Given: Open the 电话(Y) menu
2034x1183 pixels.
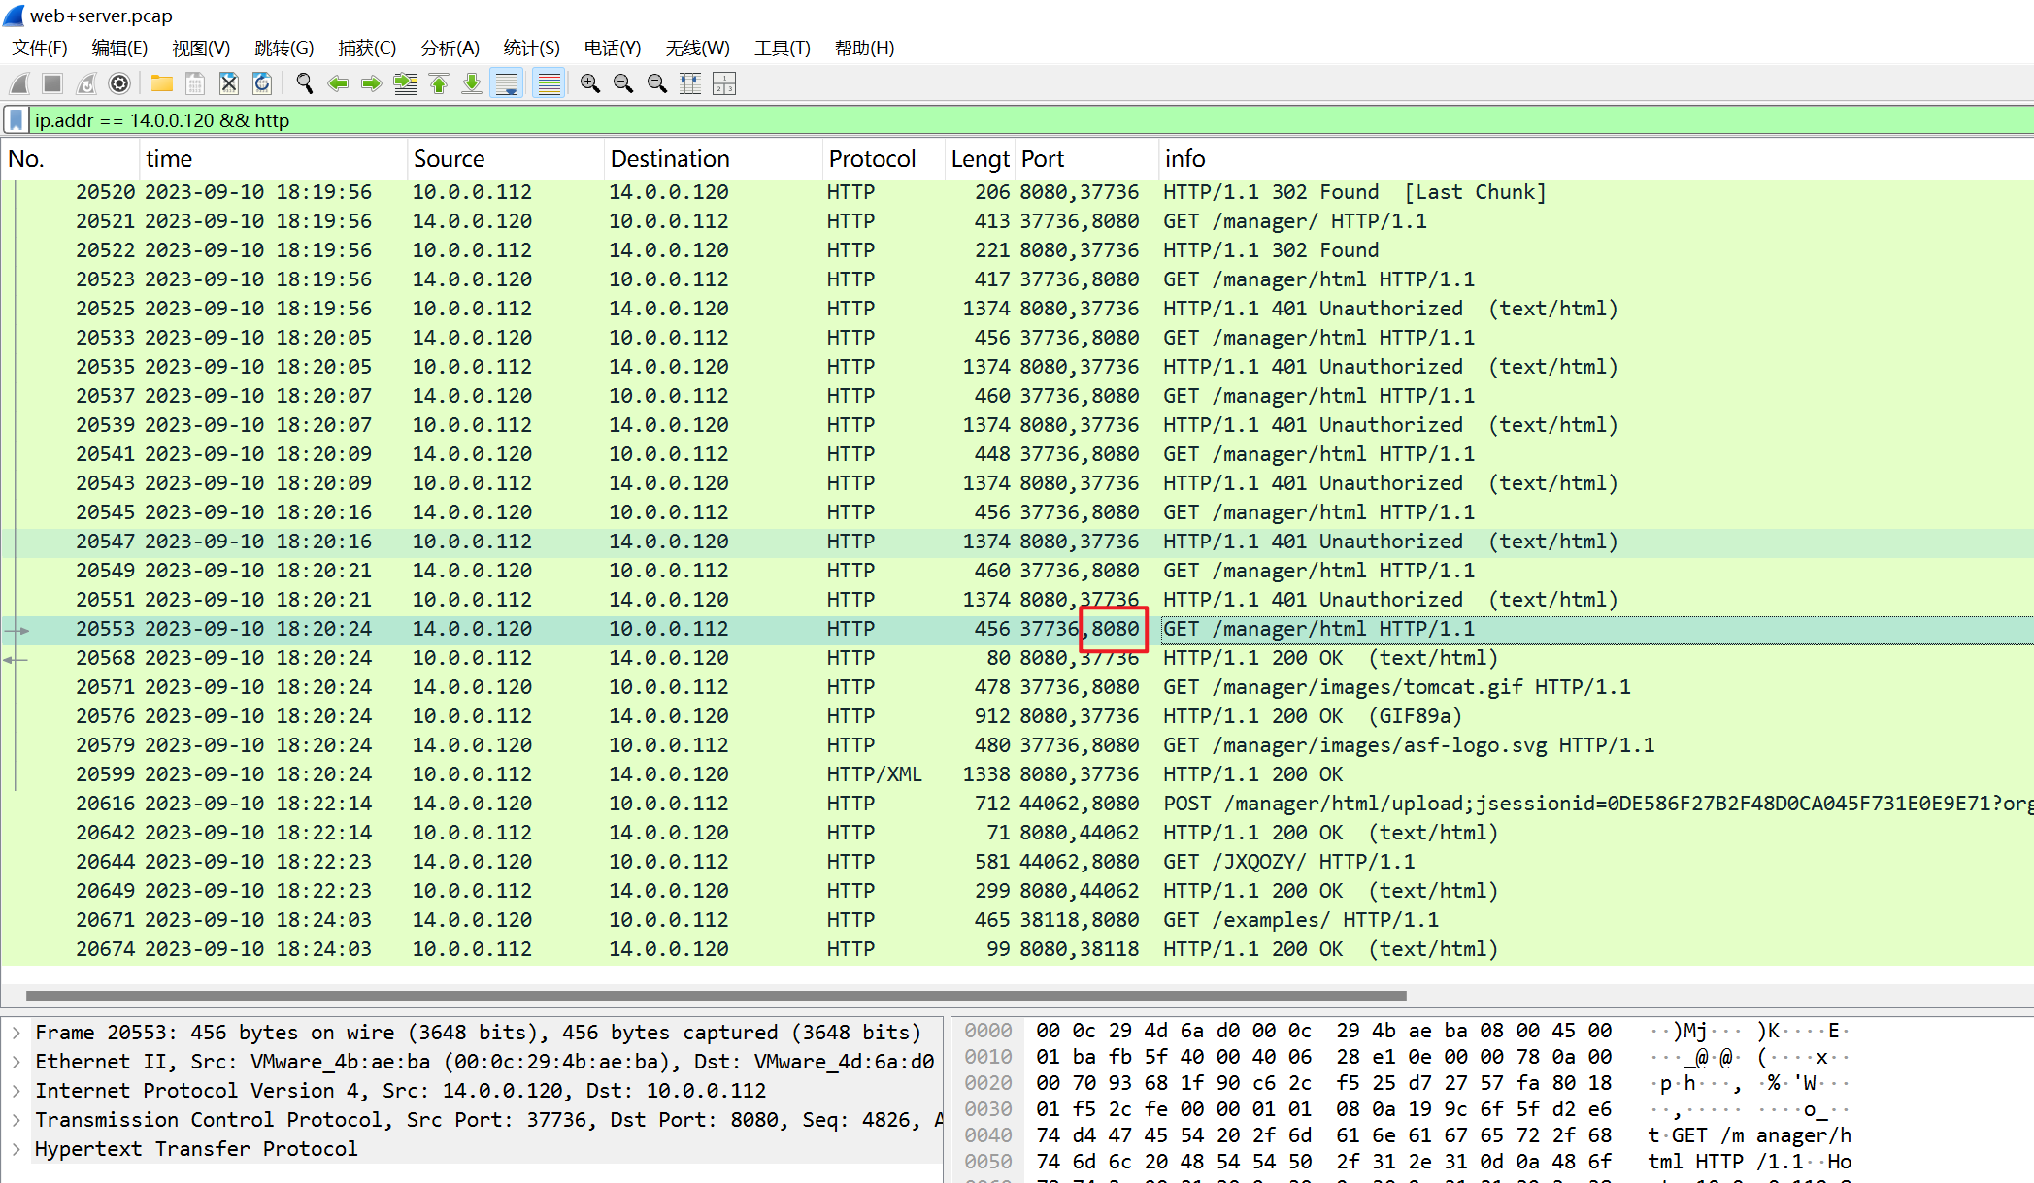Looking at the screenshot, I should pos(613,48).
